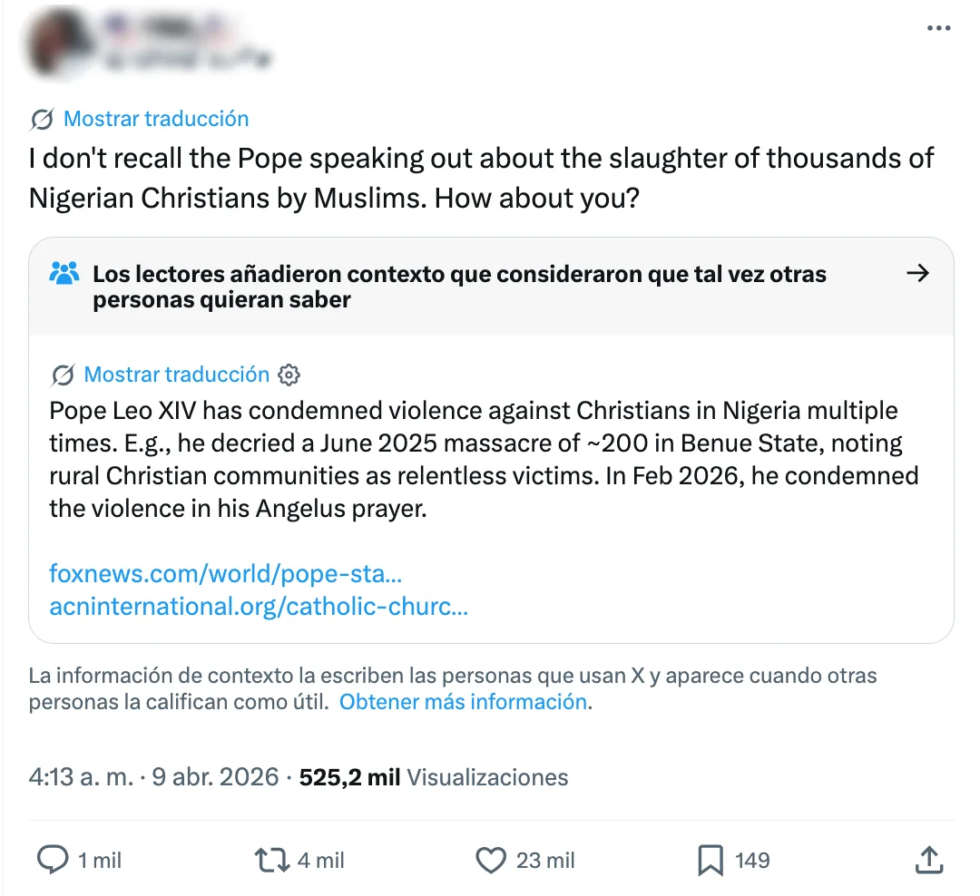Click translate icon inside the community note
Image resolution: width=980 pixels, height=896 pixels.
(63, 375)
